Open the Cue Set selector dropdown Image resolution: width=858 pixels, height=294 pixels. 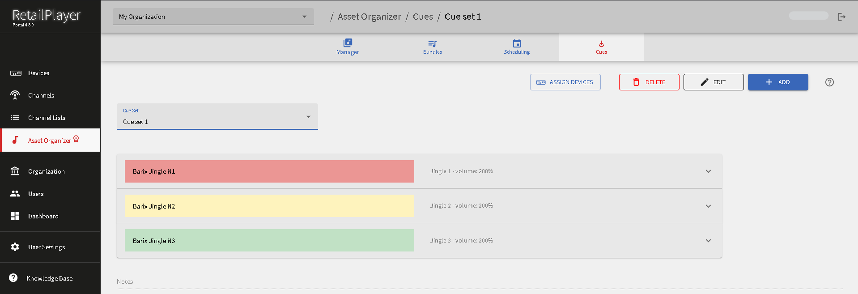click(x=217, y=117)
